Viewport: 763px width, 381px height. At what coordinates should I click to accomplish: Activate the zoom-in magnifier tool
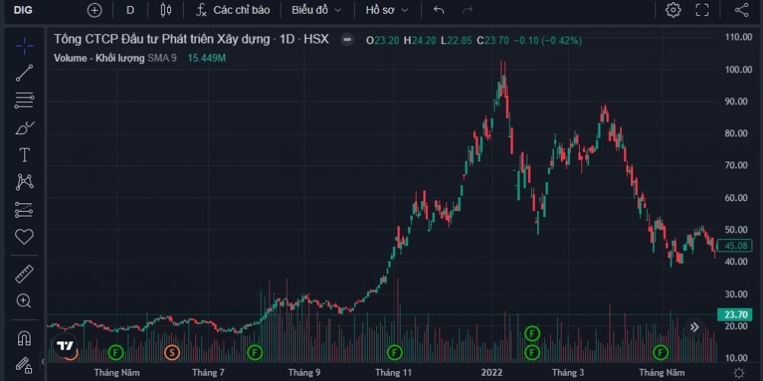[x=24, y=301]
